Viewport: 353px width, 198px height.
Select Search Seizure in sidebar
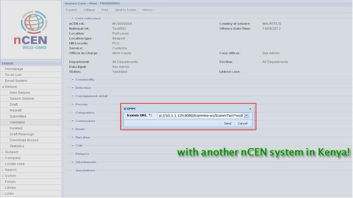(22, 99)
